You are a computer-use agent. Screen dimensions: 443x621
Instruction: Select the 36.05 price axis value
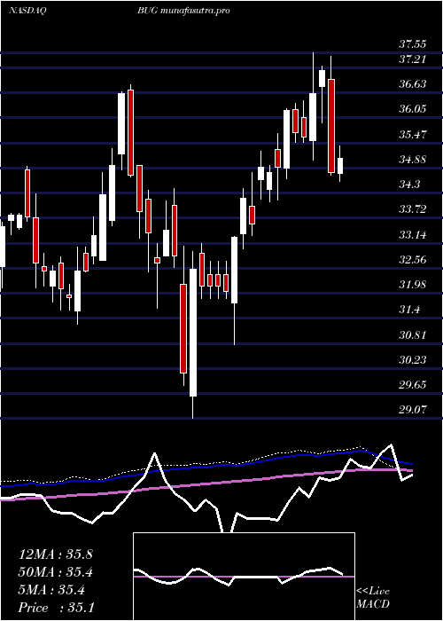[x=413, y=109]
